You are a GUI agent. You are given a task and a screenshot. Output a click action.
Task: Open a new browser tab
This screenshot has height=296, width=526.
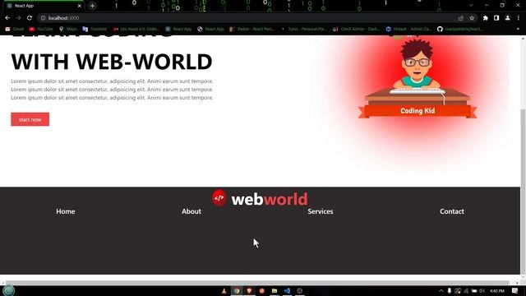pos(92,6)
